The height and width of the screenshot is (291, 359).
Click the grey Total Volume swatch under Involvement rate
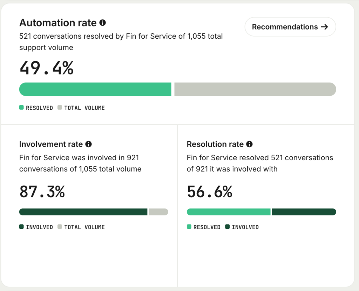point(60,227)
